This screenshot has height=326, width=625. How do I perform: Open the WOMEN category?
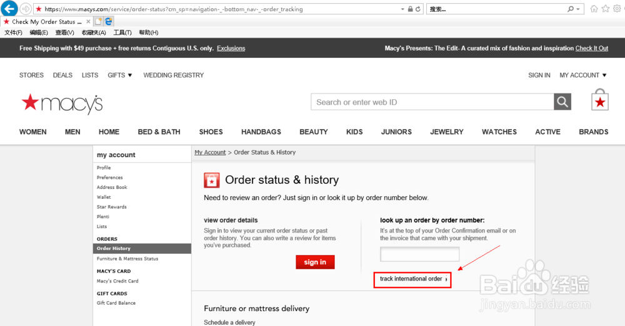(32, 132)
